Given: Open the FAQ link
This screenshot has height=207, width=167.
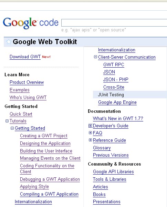Looking at the screenshot, I should point(97,133).
